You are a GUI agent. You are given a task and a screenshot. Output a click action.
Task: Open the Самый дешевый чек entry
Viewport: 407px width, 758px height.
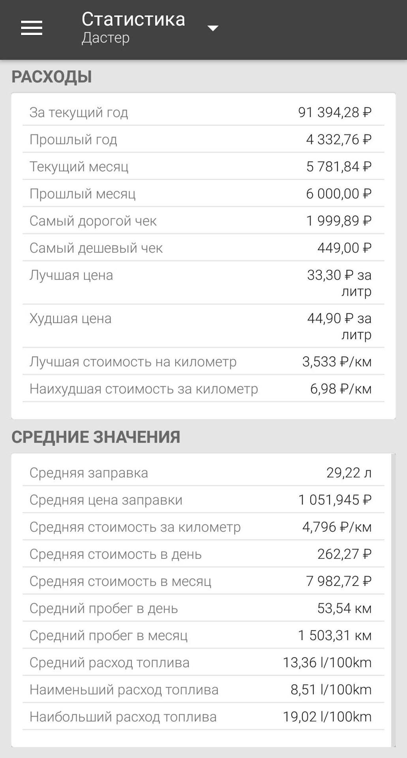[x=203, y=248]
